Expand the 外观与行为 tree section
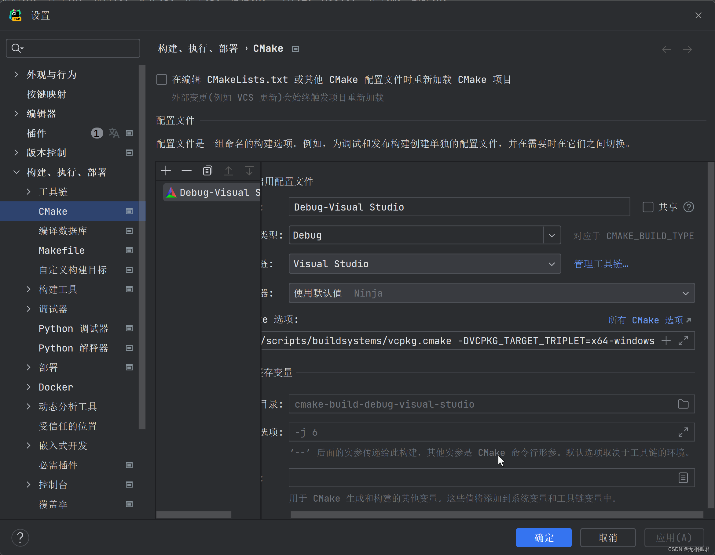715x555 pixels. click(x=16, y=74)
